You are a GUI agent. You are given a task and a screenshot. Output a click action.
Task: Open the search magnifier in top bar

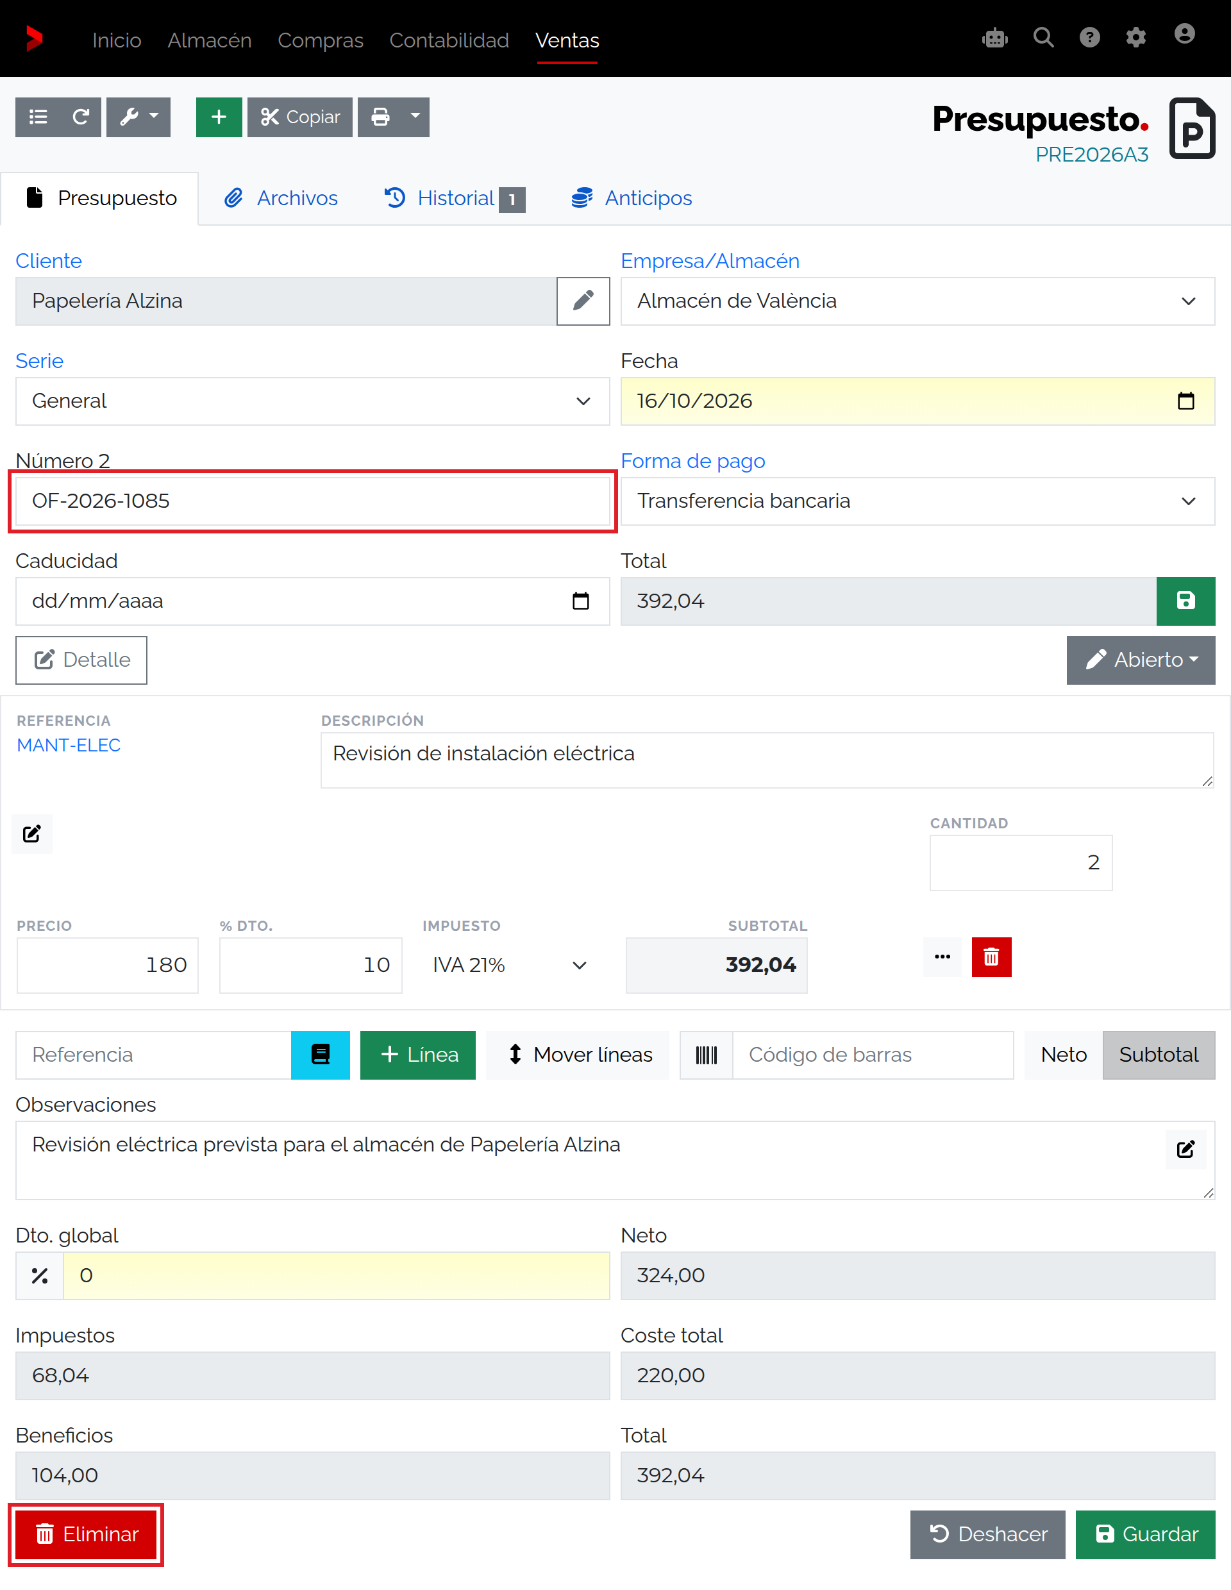1043,37
